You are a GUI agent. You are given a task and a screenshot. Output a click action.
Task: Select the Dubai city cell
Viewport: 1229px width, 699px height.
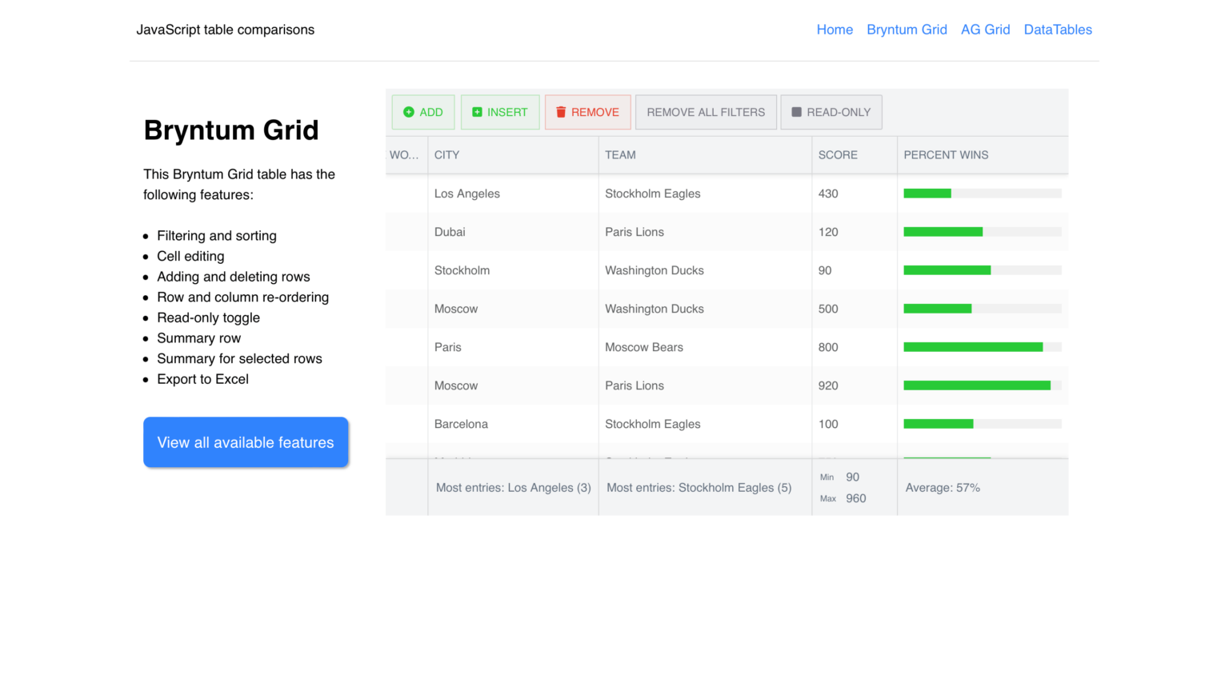[450, 232]
